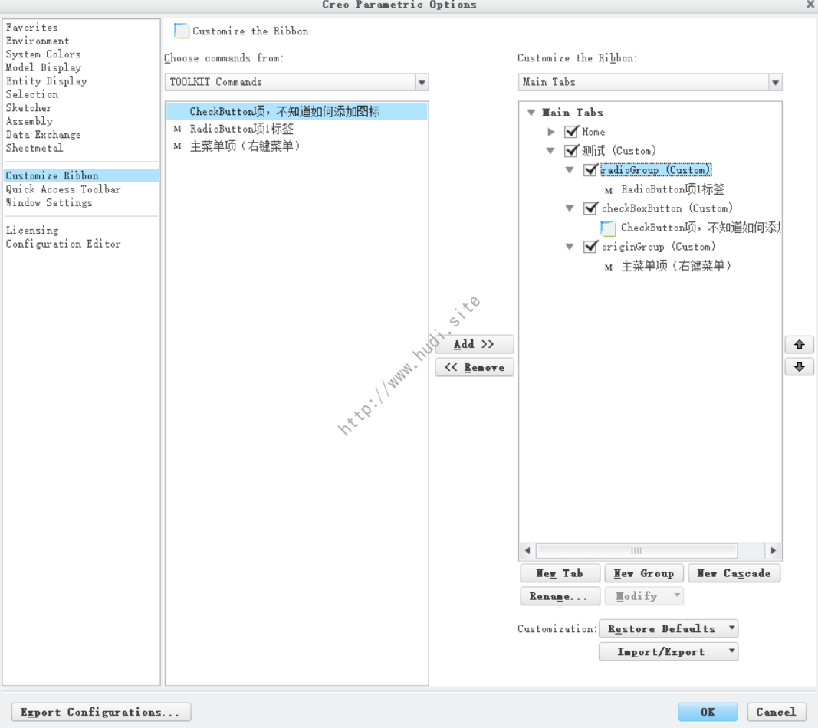The width and height of the screenshot is (818, 728).
Task: Click the CheckButton item icon in ribbon tree
Action: (608, 228)
